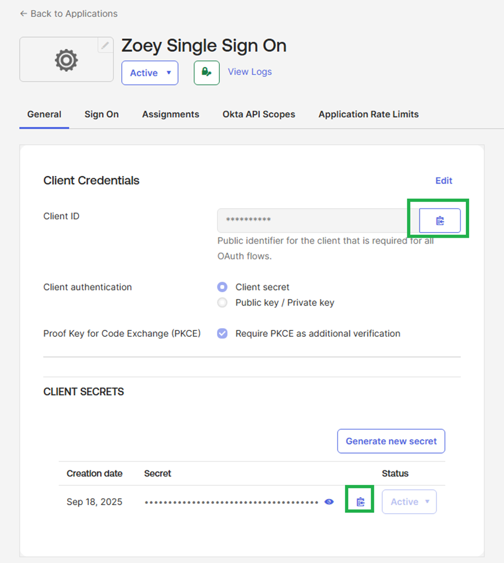Viewport: 504px width, 563px height.
Task: Open the secret's Active status dropdown
Action: (409, 502)
